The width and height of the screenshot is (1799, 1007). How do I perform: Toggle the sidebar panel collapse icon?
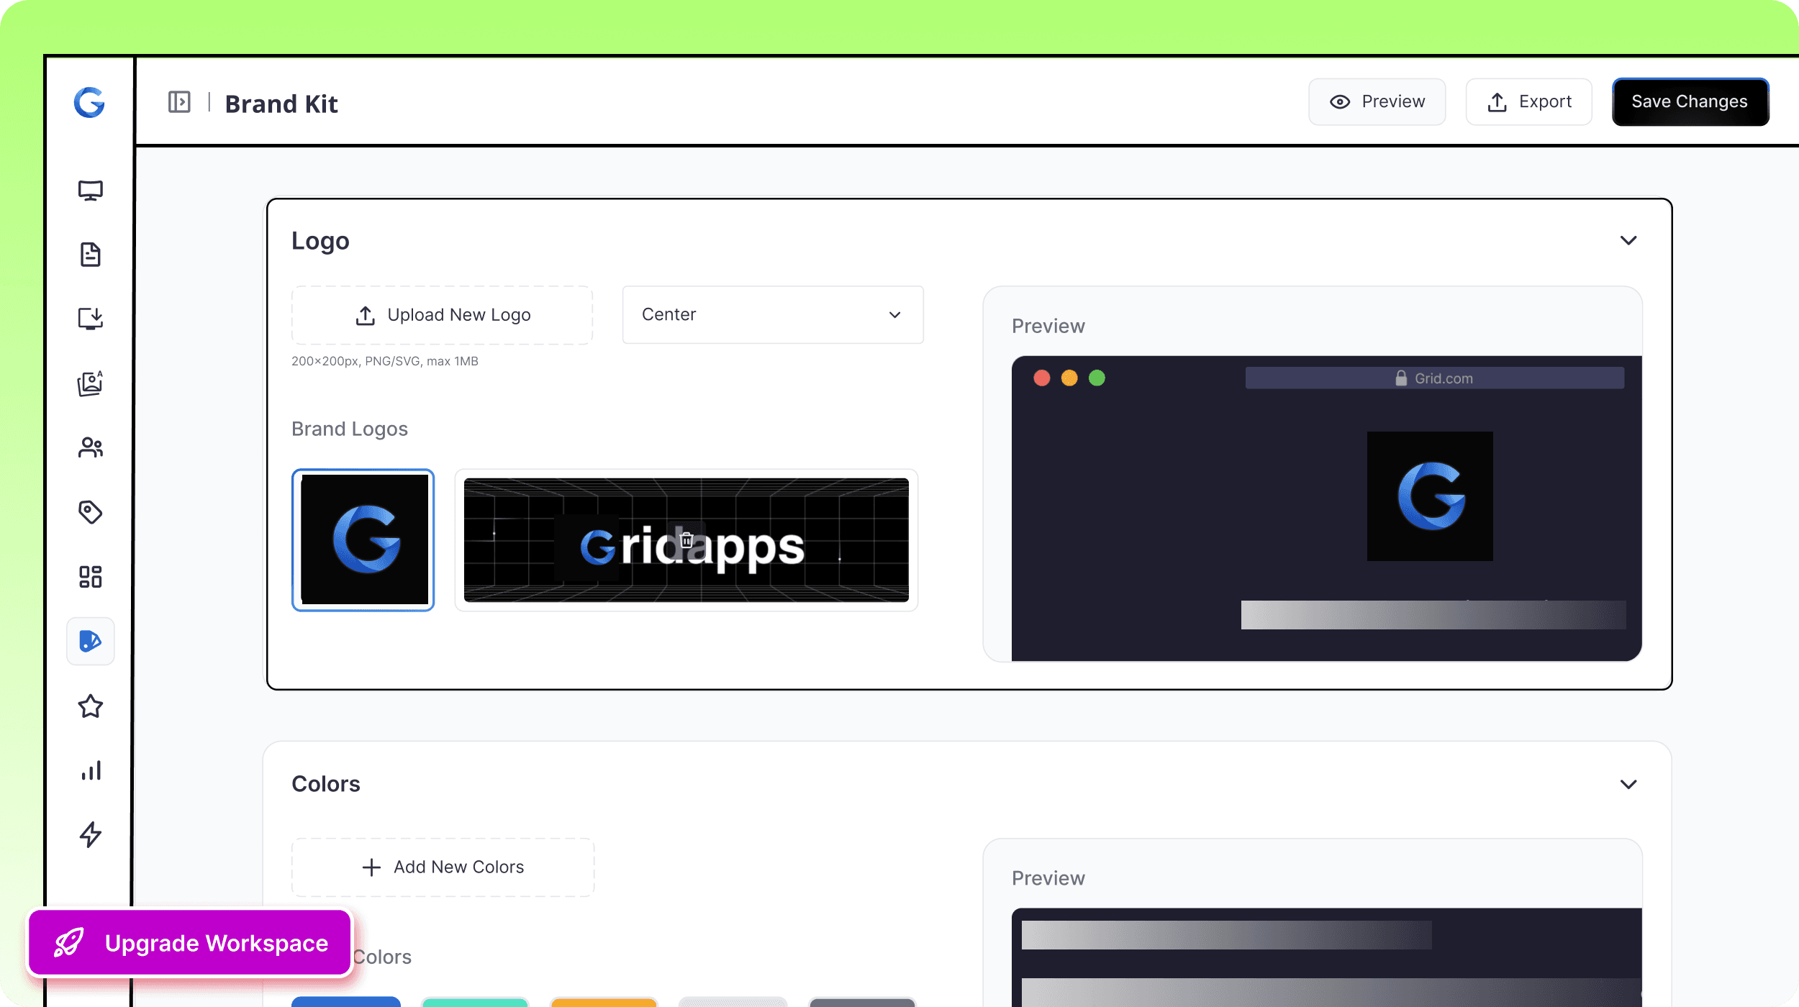pyautogui.click(x=179, y=102)
